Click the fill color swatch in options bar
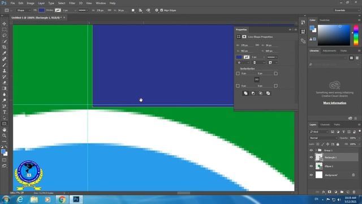 (42, 10)
